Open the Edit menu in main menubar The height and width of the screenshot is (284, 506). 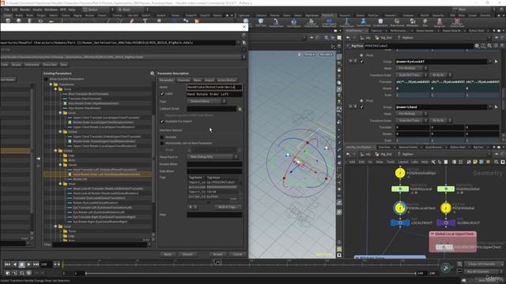15,9
